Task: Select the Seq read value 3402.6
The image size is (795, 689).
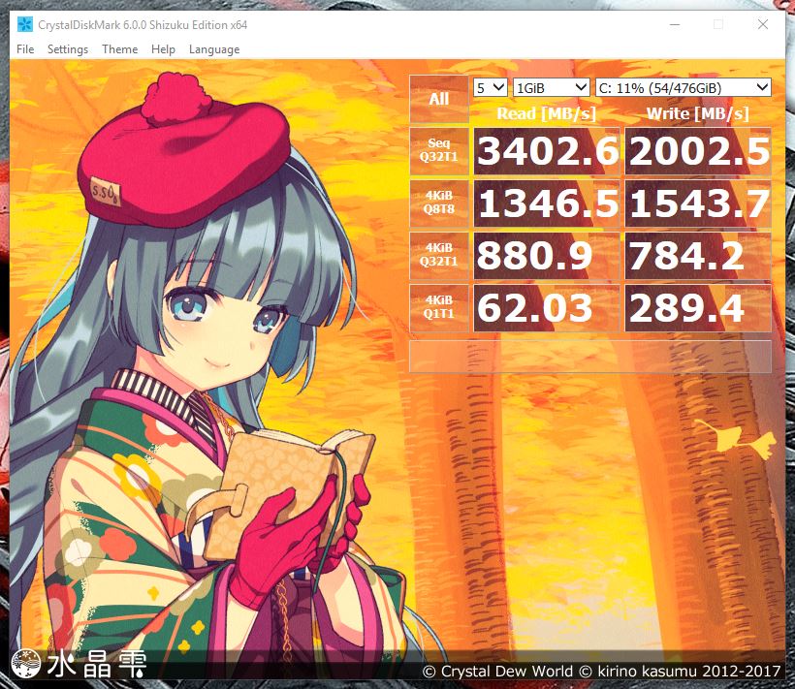Action: [x=547, y=151]
